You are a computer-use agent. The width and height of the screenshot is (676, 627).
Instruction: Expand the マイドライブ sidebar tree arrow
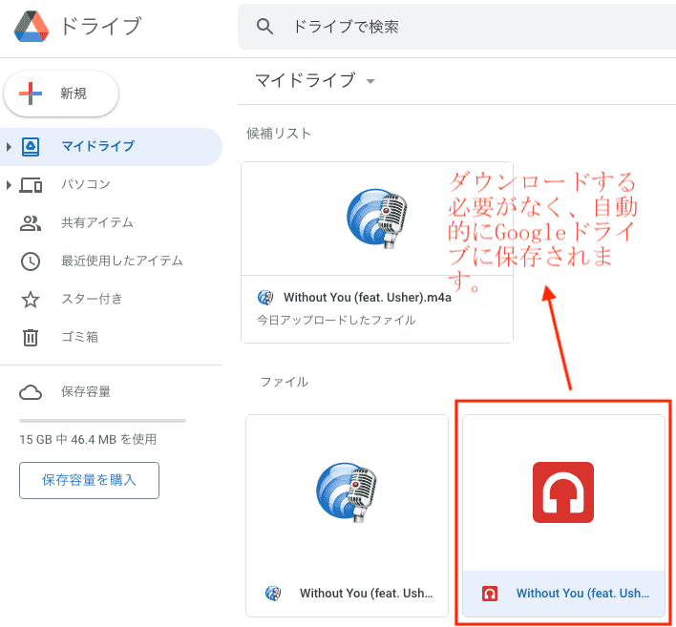(9, 147)
